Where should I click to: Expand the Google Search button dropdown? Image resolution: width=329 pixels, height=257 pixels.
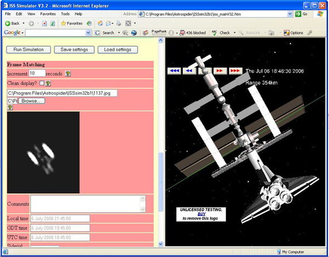pos(118,33)
